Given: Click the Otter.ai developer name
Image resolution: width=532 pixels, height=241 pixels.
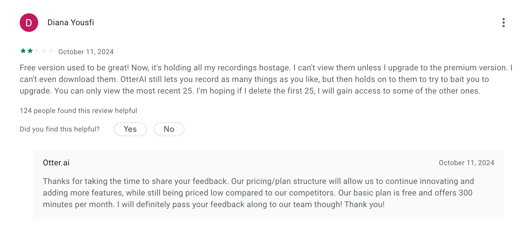Looking at the screenshot, I should tap(56, 163).
